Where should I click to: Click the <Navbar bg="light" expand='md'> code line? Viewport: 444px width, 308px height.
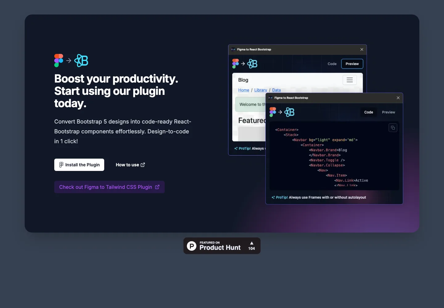coord(325,140)
